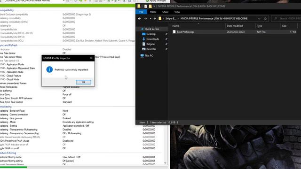Image resolution: width=301 pixels, height=169 pixels.
Task: Select Quick access in Explorer sidebar
Action: [x=151, y=29]
